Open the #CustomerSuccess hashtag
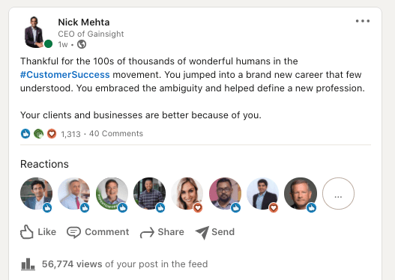The width and height of the screenshot is (395, 280). (65, 75)
